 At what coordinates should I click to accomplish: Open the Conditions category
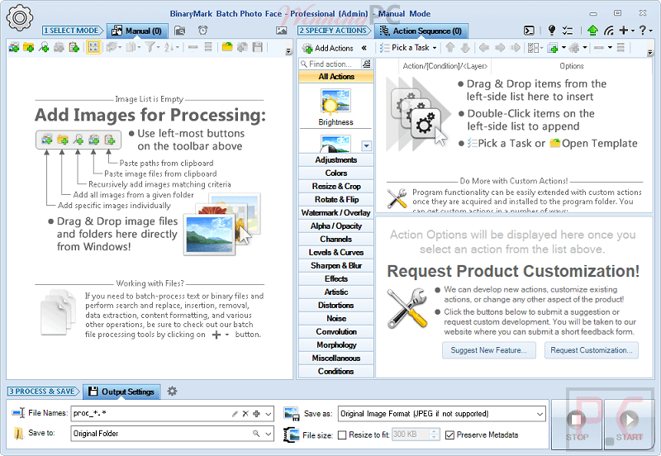[x=336, y=371]
